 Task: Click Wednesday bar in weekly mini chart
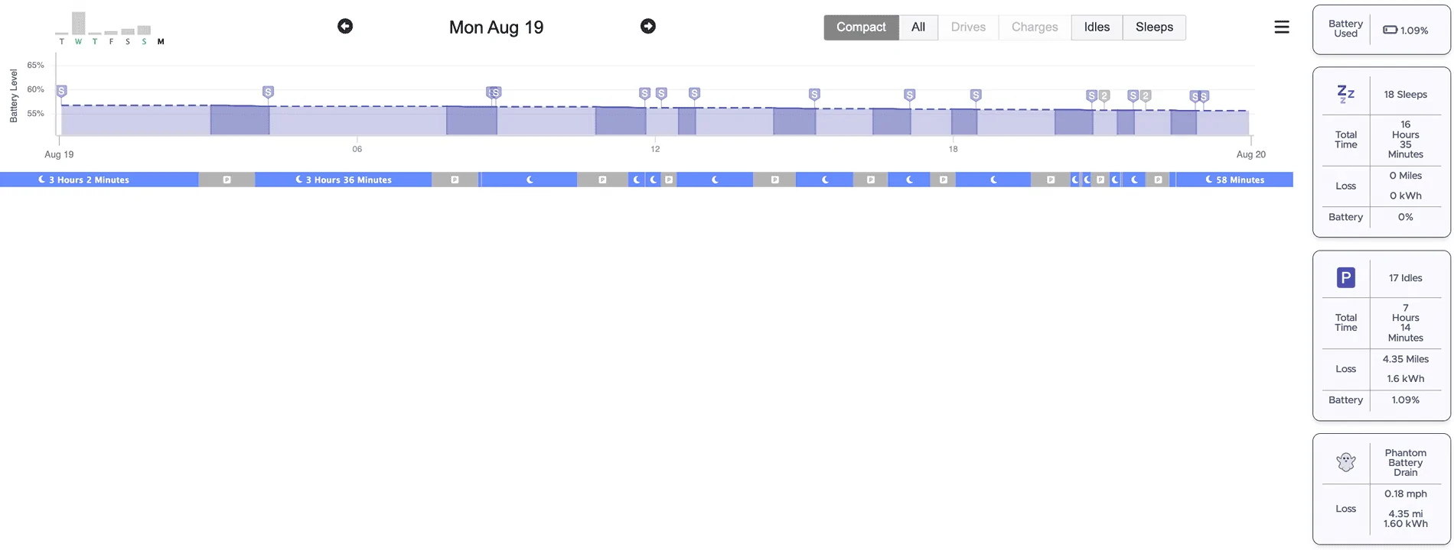(x=78, y=24)
